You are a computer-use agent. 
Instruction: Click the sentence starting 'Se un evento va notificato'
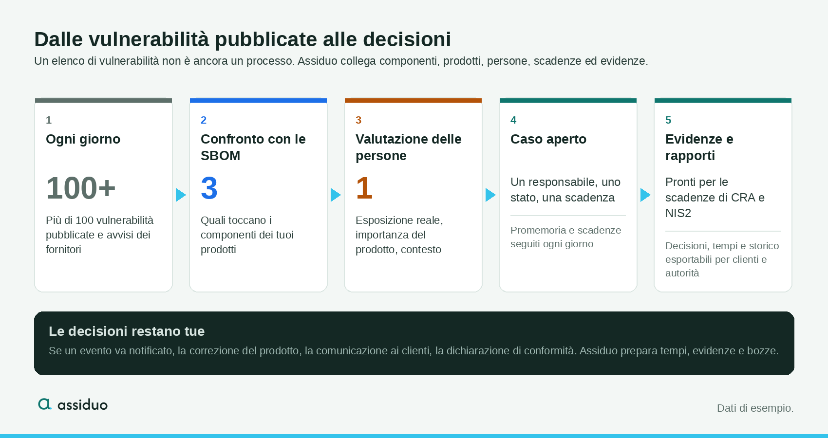pos(414,351)
